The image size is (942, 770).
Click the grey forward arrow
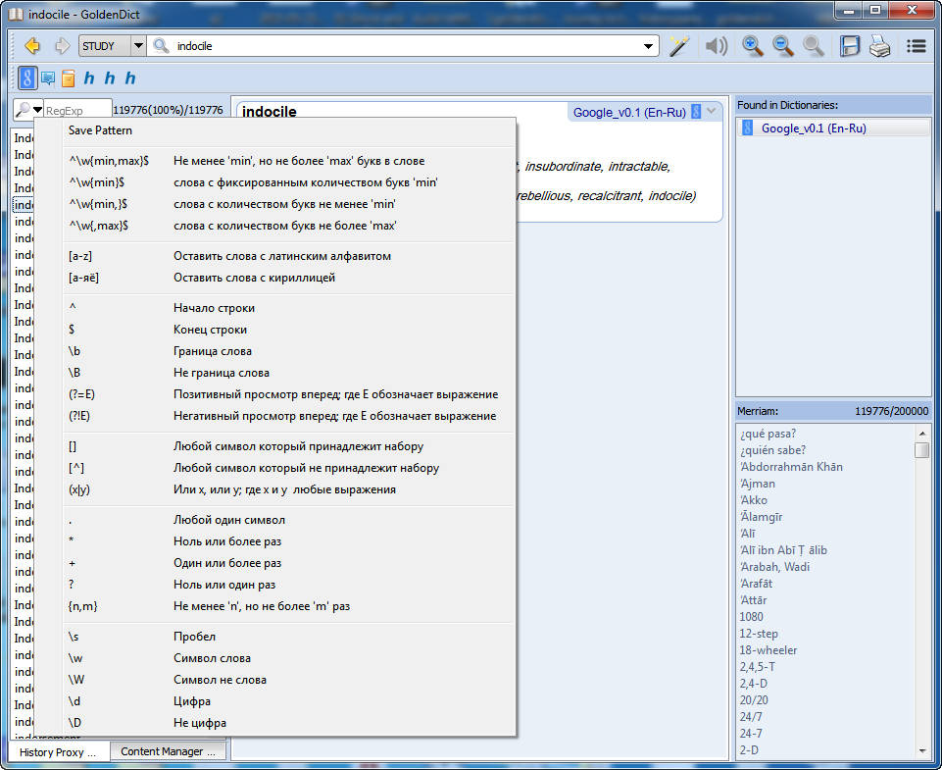click(62, 46)
